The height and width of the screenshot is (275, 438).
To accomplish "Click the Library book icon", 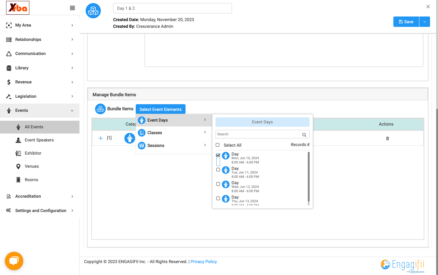I will coord(9,68).
